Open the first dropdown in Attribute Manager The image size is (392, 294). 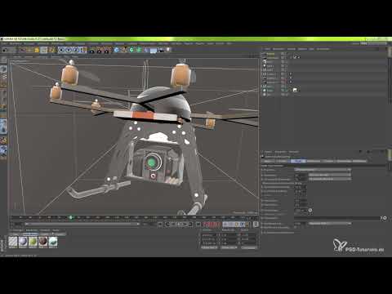pyautogui.click(x=323, y=170)
